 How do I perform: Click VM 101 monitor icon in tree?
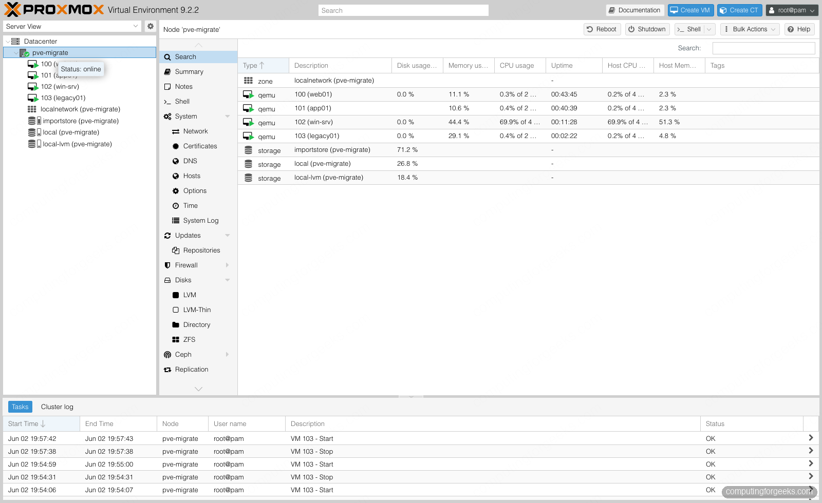(33, 75)
